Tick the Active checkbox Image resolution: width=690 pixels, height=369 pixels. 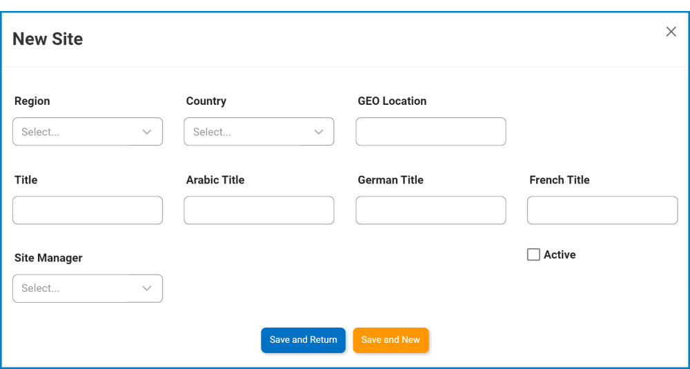point(533,255)
